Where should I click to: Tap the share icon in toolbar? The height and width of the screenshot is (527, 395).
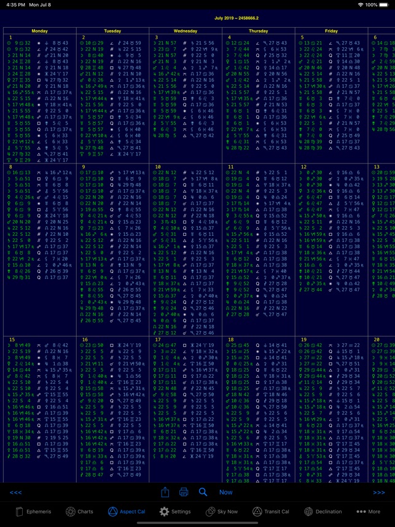[x=165, y=492]
